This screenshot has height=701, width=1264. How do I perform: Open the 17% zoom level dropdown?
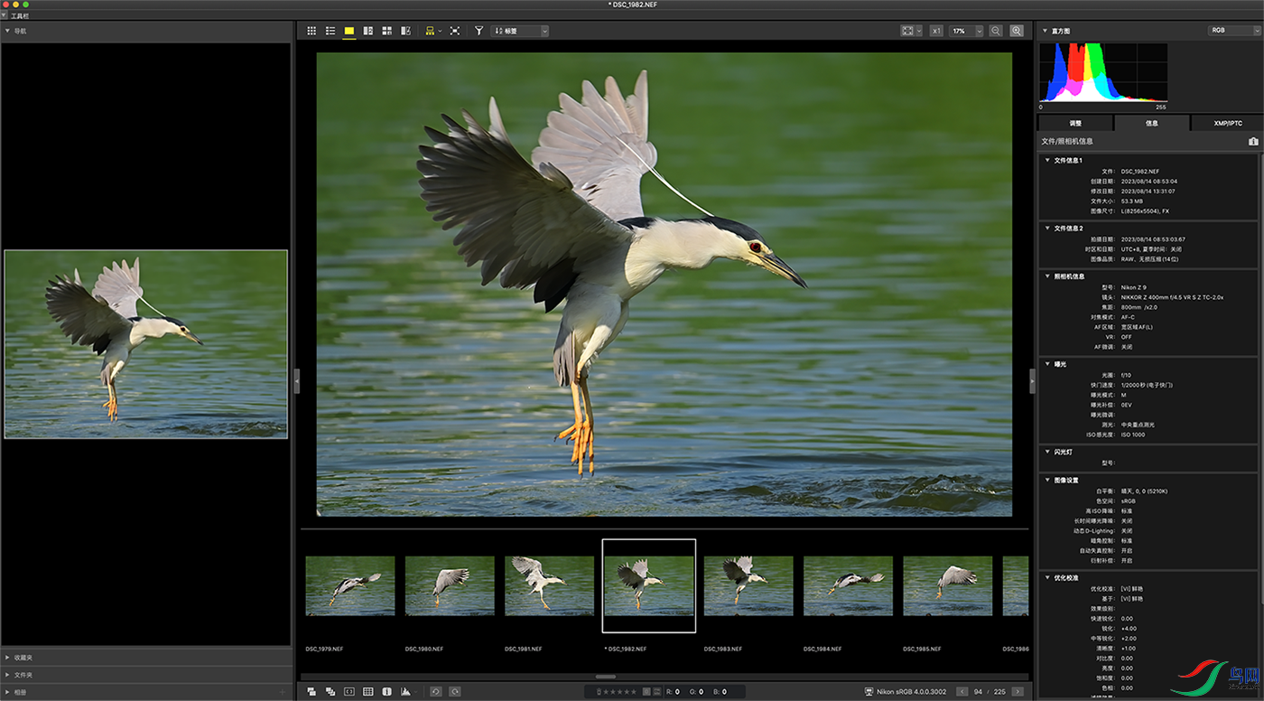[966, 31]
